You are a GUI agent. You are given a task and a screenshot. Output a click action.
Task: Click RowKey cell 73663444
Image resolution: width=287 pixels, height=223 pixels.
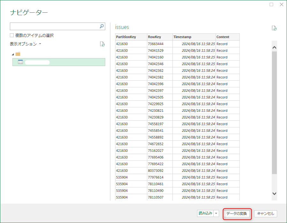click(x=160, y=44)
